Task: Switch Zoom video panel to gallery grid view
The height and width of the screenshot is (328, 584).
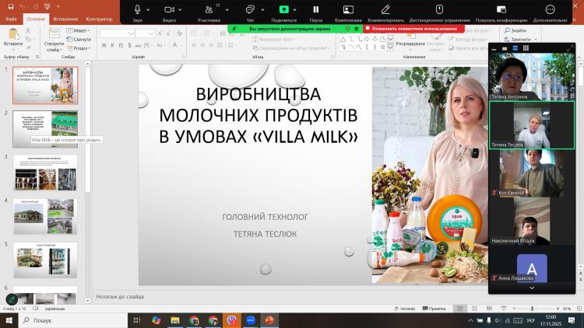Action: coord(526,48)
